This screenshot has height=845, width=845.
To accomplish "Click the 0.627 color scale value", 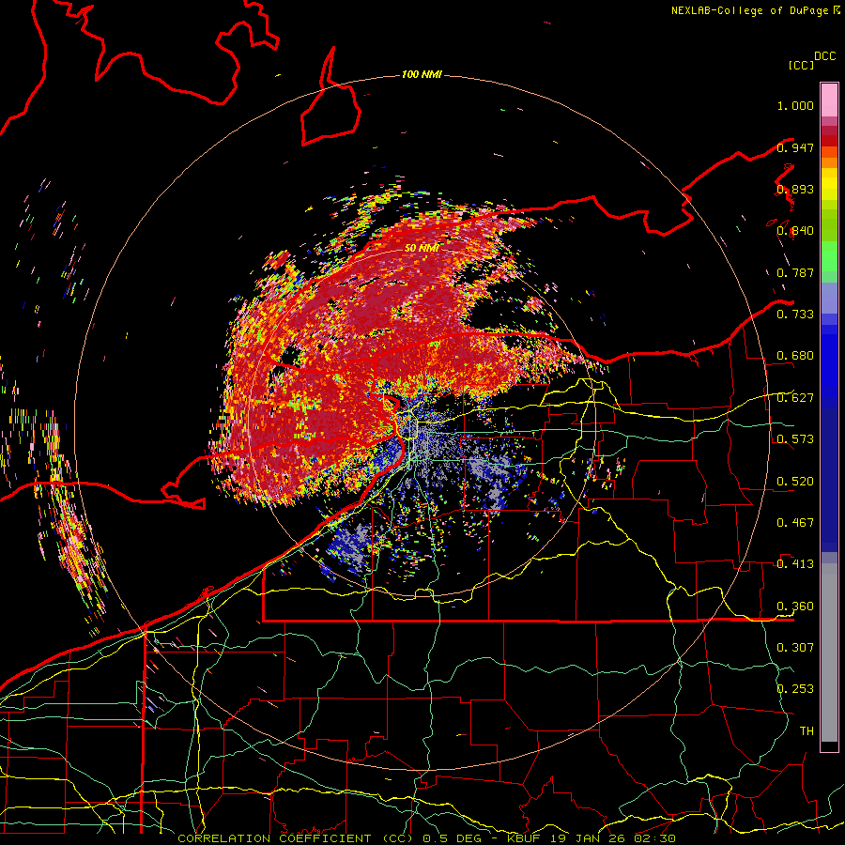I will click(x=795, y=398).
